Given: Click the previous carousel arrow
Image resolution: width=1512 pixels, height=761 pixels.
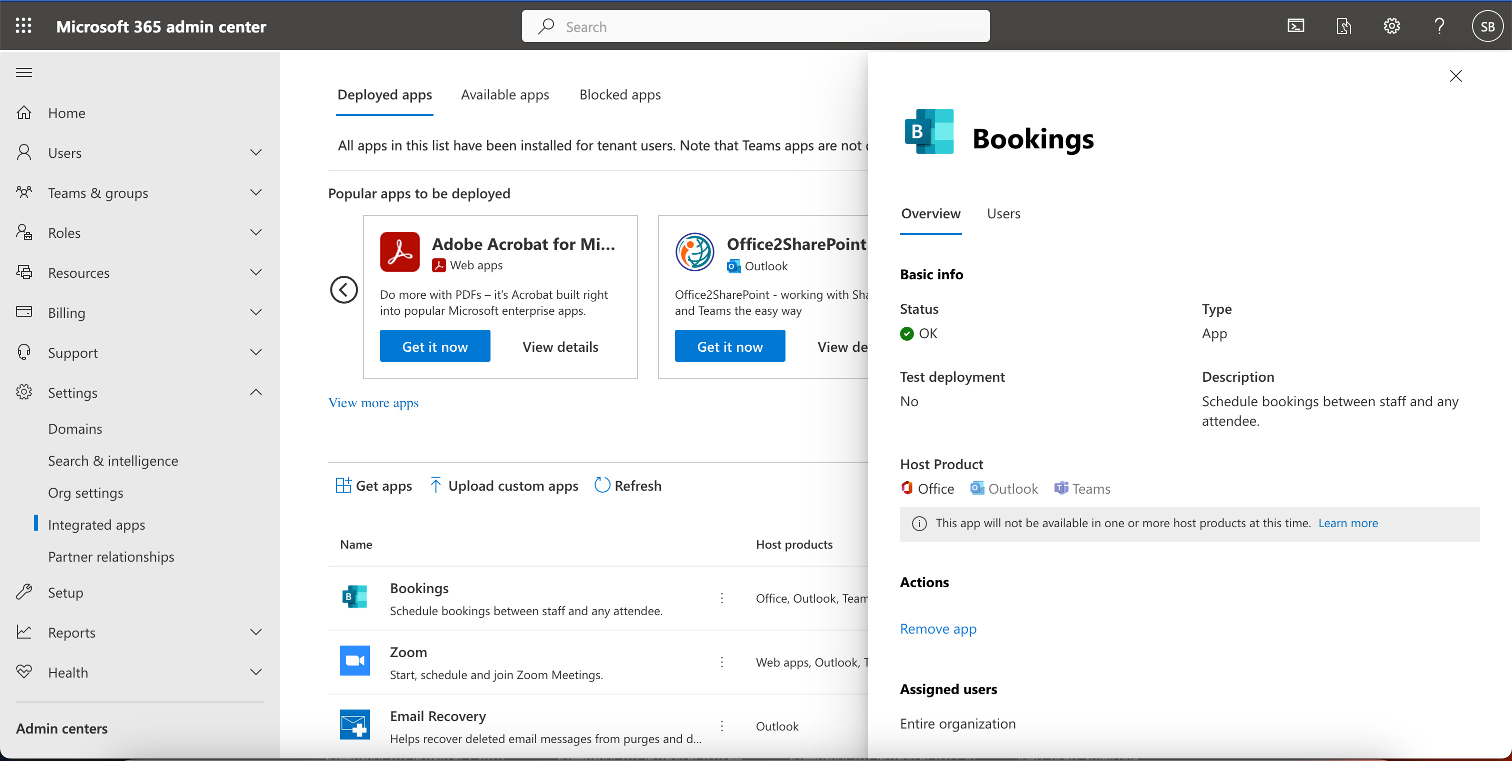Looking at the screenshot, I should point(343,290).
